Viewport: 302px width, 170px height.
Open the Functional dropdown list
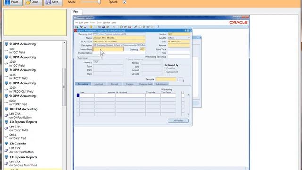pyautogui.click(x=90, y=58)
